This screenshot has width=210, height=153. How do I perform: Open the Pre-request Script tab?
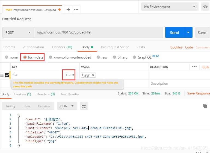[x=115, y=47]
